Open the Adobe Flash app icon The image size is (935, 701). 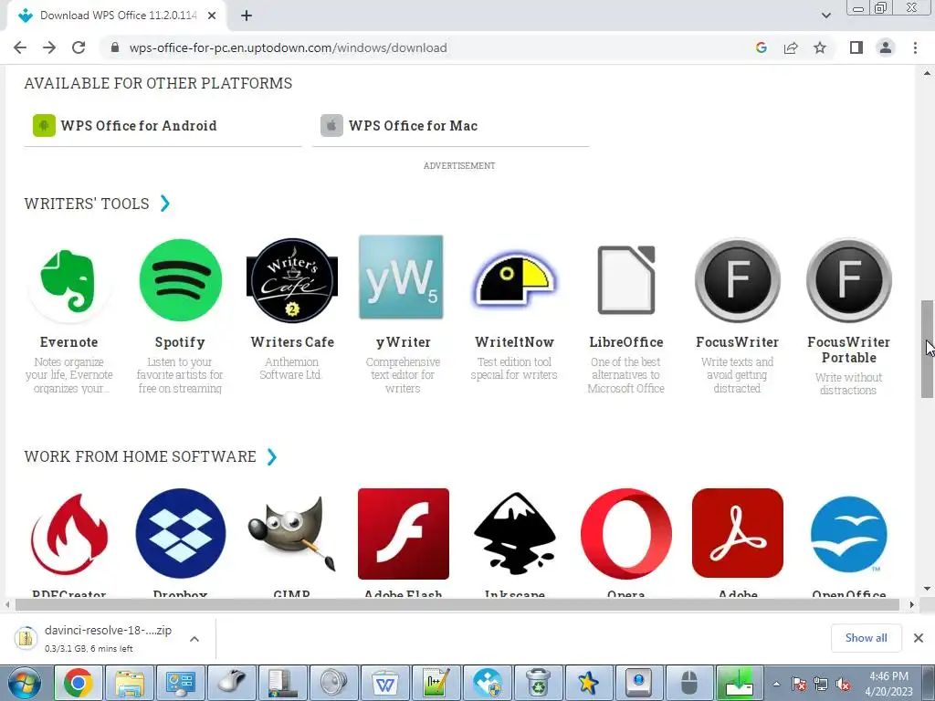tap(403, 533)
